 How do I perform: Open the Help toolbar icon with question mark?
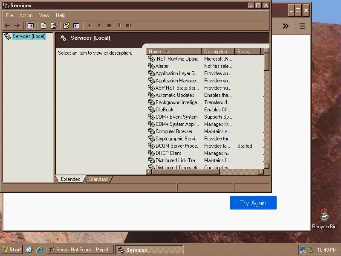click(x=66, y=26)
